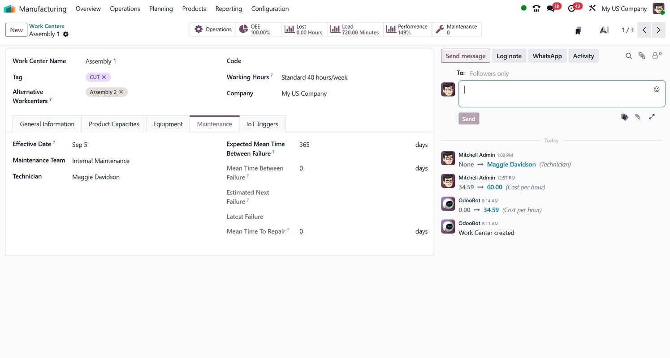Open record pager 1 / 3
Screen dimensions: 670x358
pyautogui.click(x=627, y=30)
